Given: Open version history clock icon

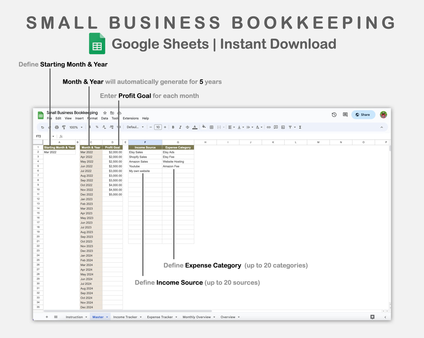Looking at the screenshot, I should pos(334,115).
